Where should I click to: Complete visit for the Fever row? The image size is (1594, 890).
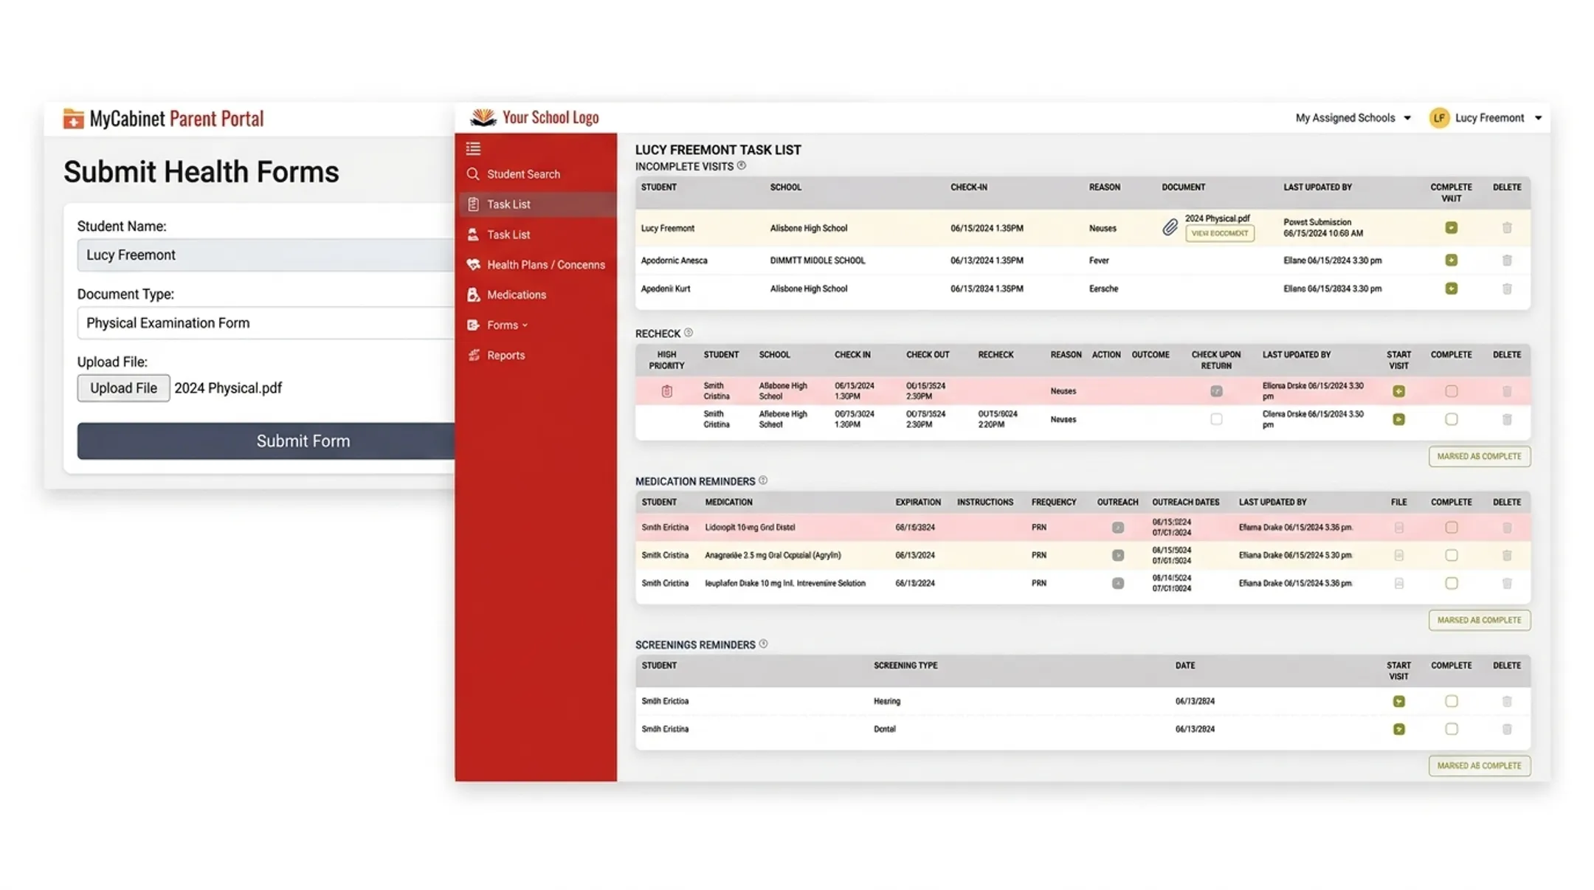tap(1451, 261)
